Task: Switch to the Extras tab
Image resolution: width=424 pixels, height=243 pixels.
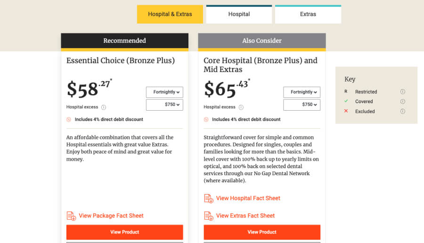Action: pos(308,14)
